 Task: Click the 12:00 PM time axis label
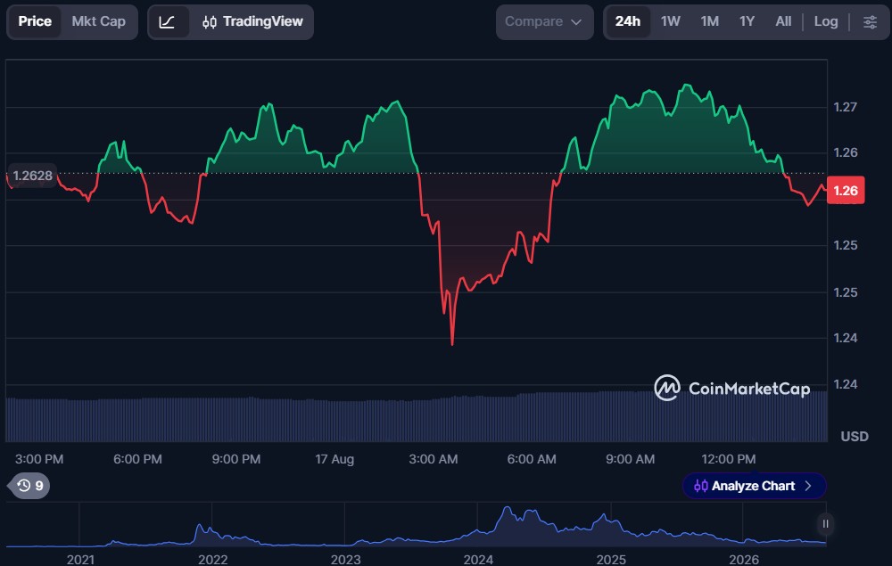pos(728,459)
